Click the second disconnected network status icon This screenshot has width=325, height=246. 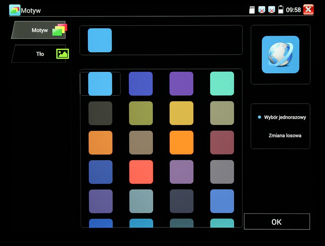pos(272,10)
